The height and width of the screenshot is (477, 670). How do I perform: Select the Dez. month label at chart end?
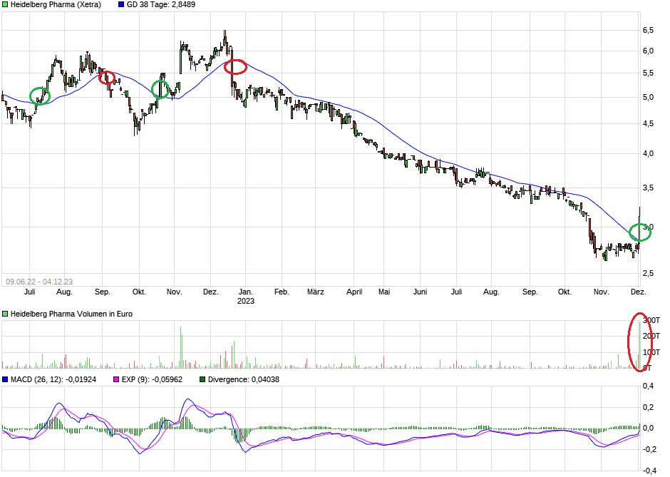639,292
